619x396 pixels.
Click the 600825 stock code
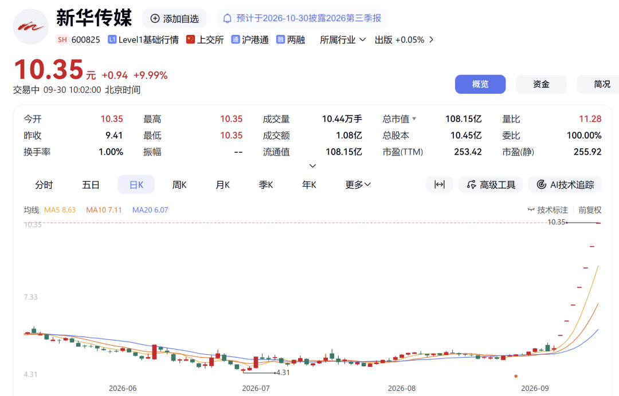(x=85, y=40)
